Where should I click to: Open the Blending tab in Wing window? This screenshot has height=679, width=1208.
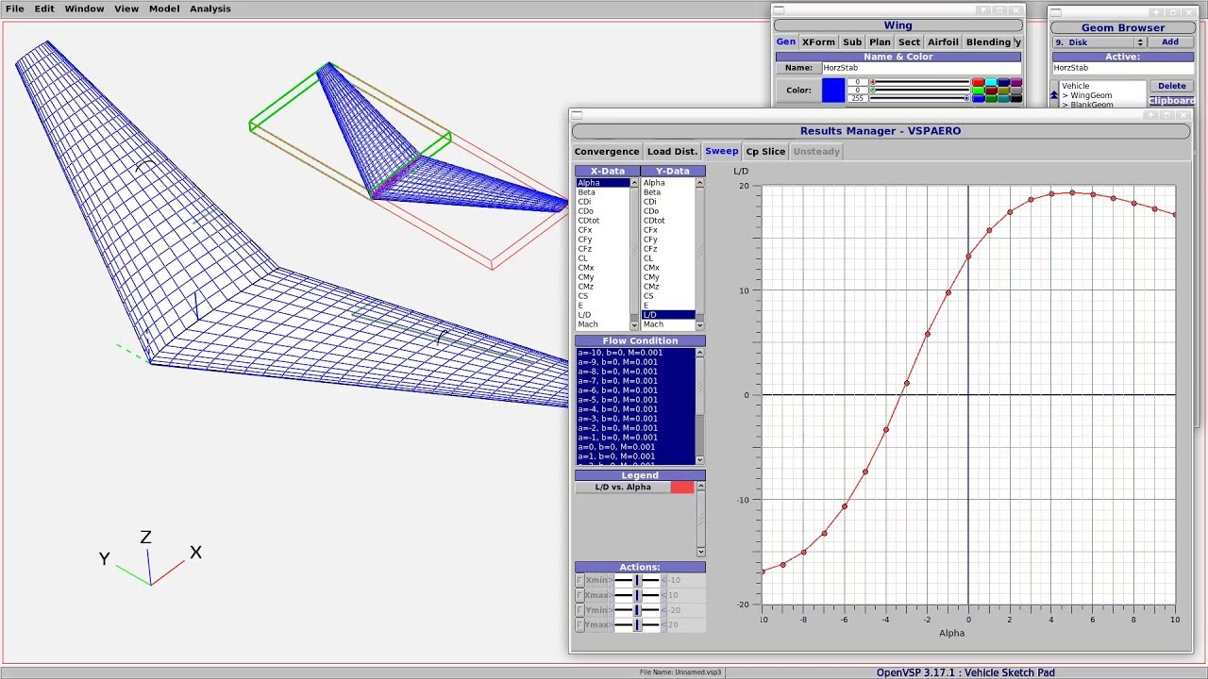988,42
